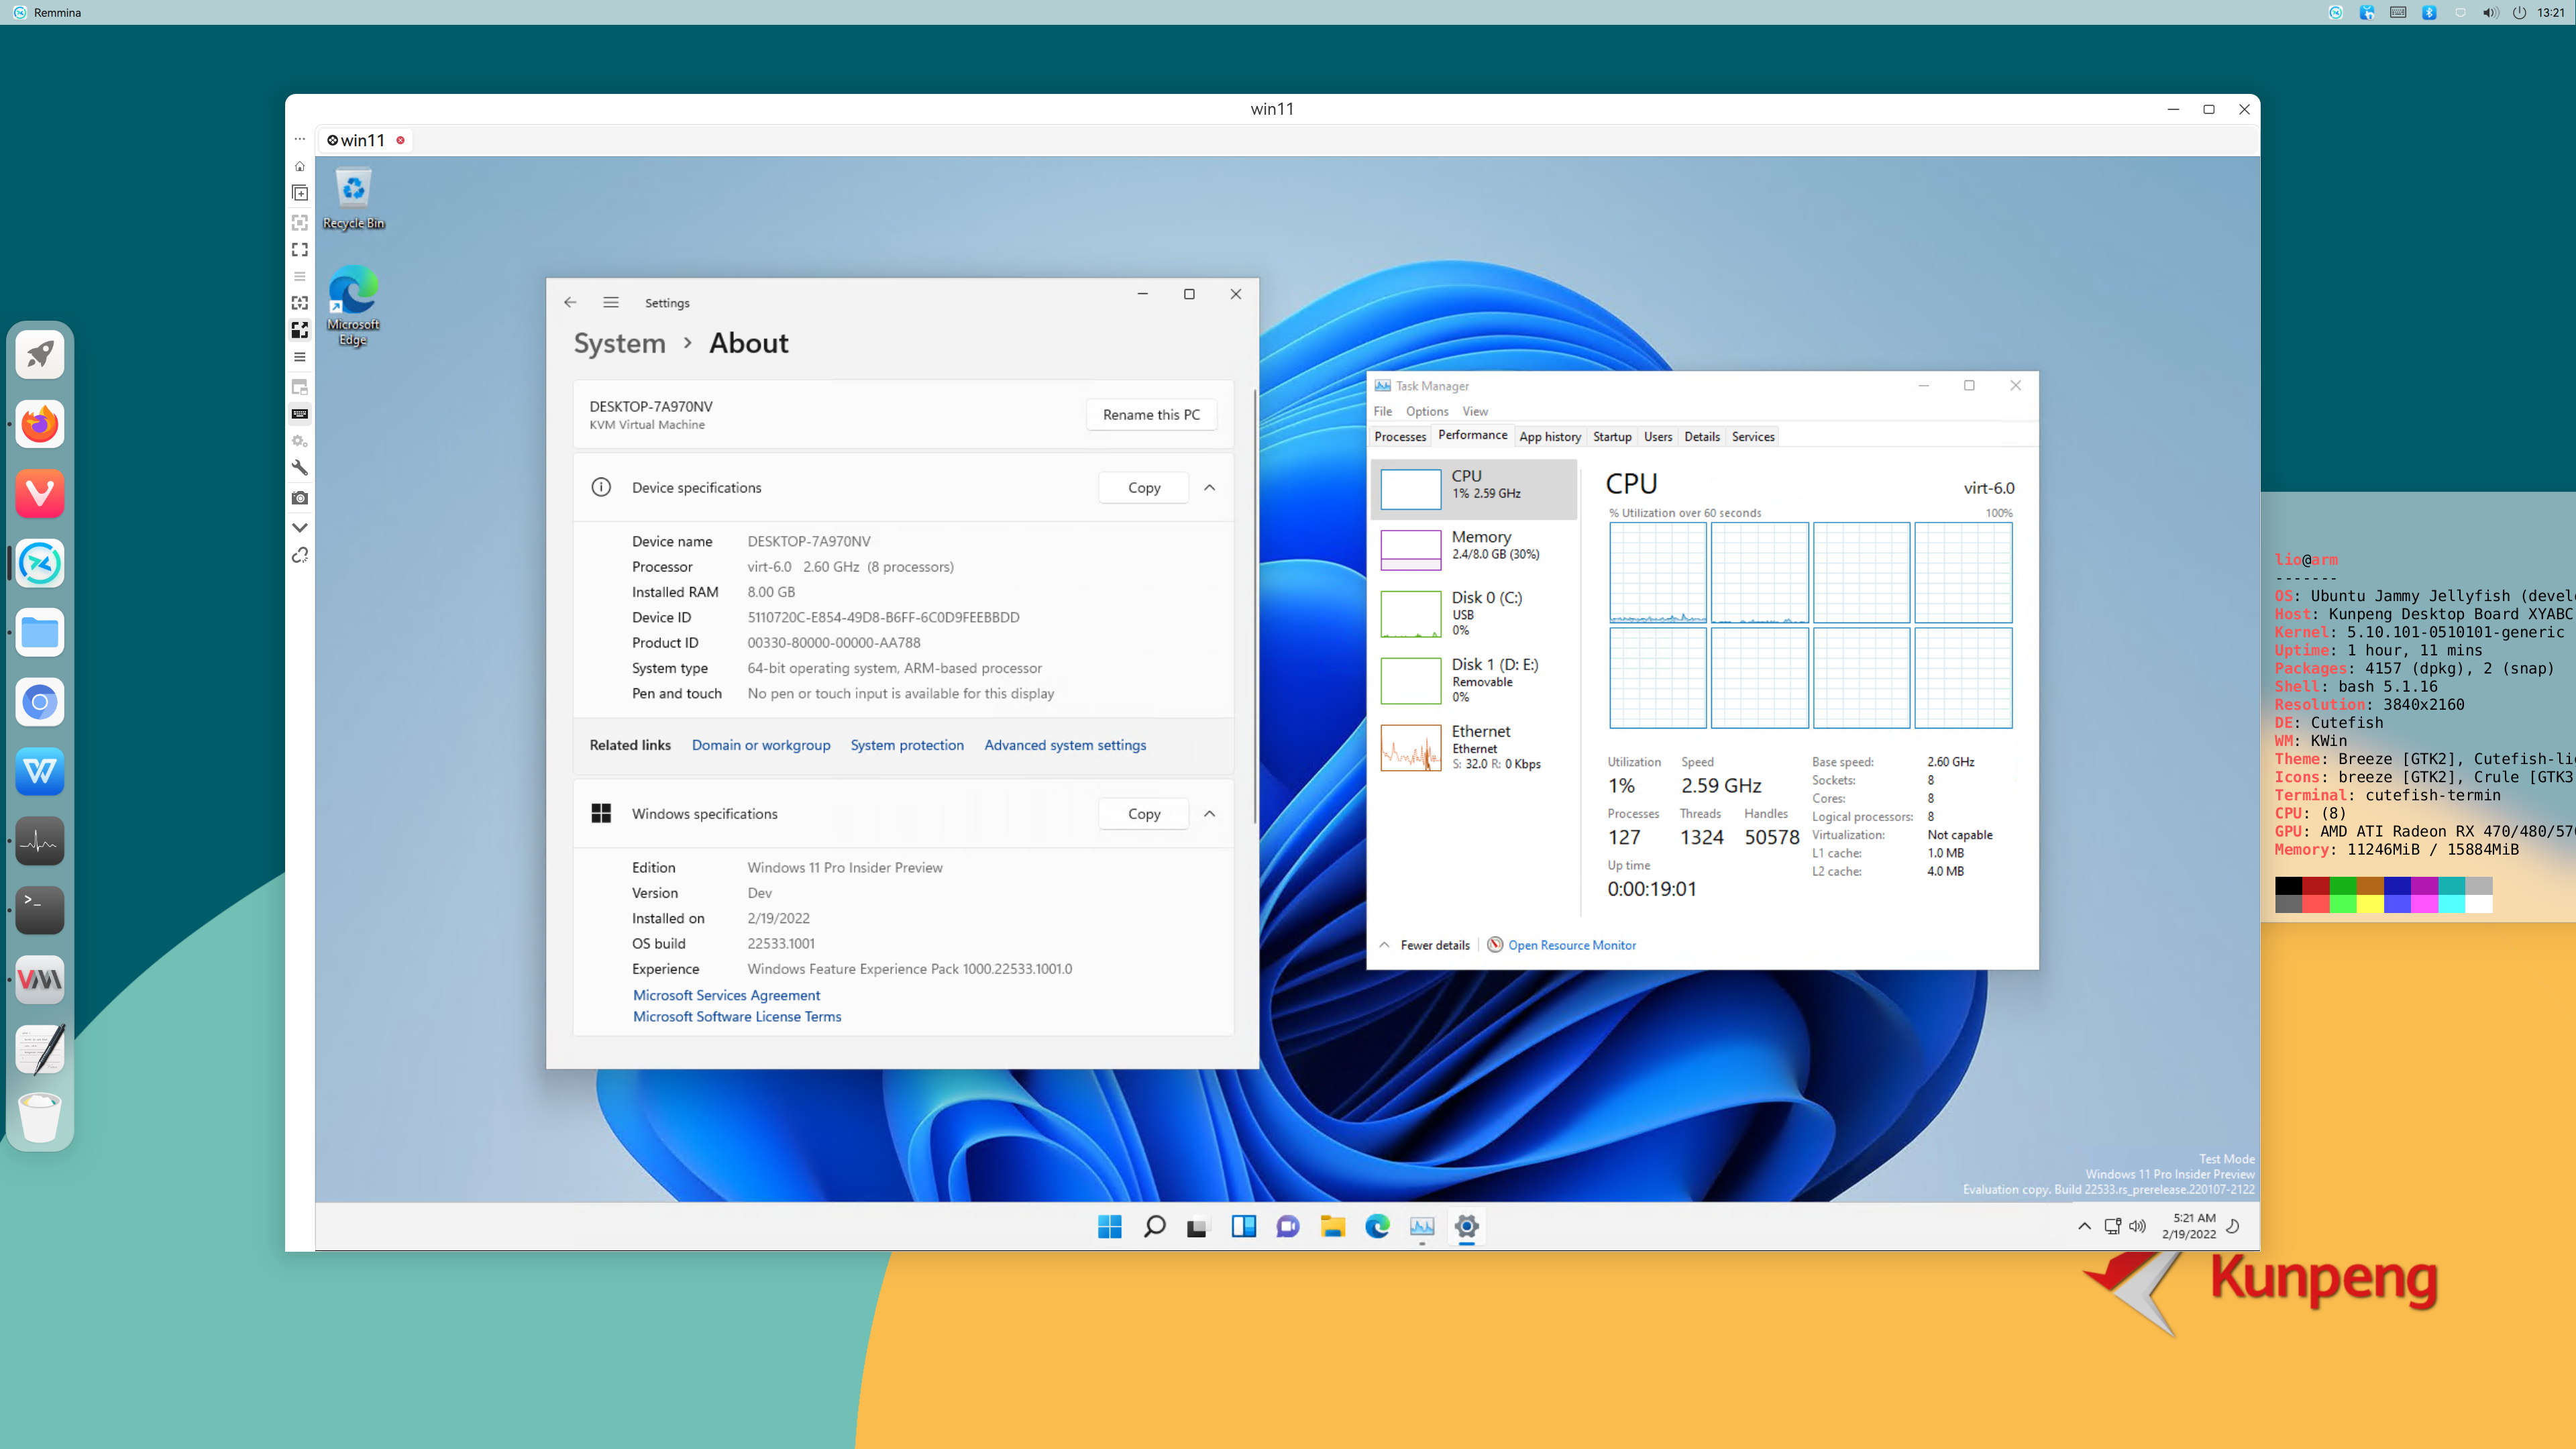Collapse Device specifications section

pos(1209,487)
